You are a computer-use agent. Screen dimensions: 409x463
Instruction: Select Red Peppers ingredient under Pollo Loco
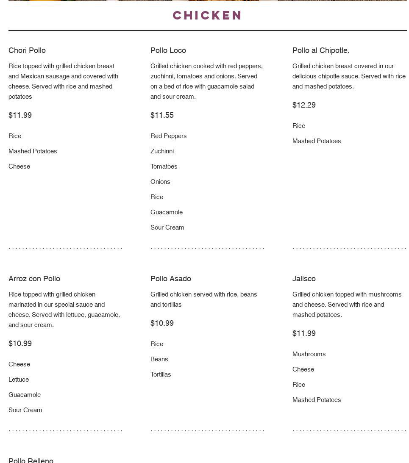click(169, 136)
